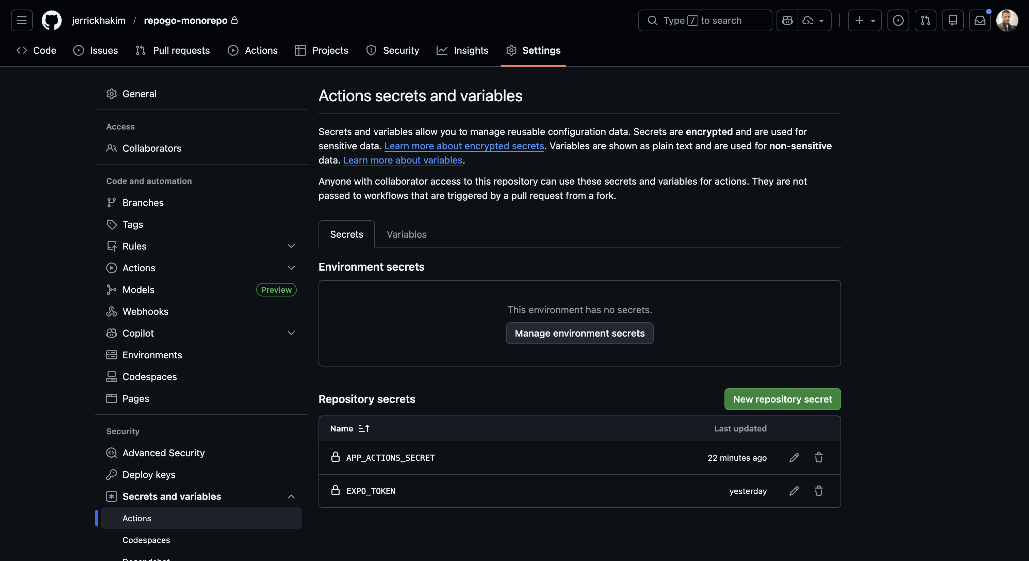This screenshot has height=561, width=1029.
Task: Open the create new plus dropdown
Action: tap(864, 20)
